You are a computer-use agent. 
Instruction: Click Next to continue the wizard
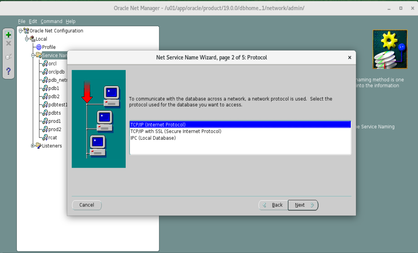(x=303, y=205)
